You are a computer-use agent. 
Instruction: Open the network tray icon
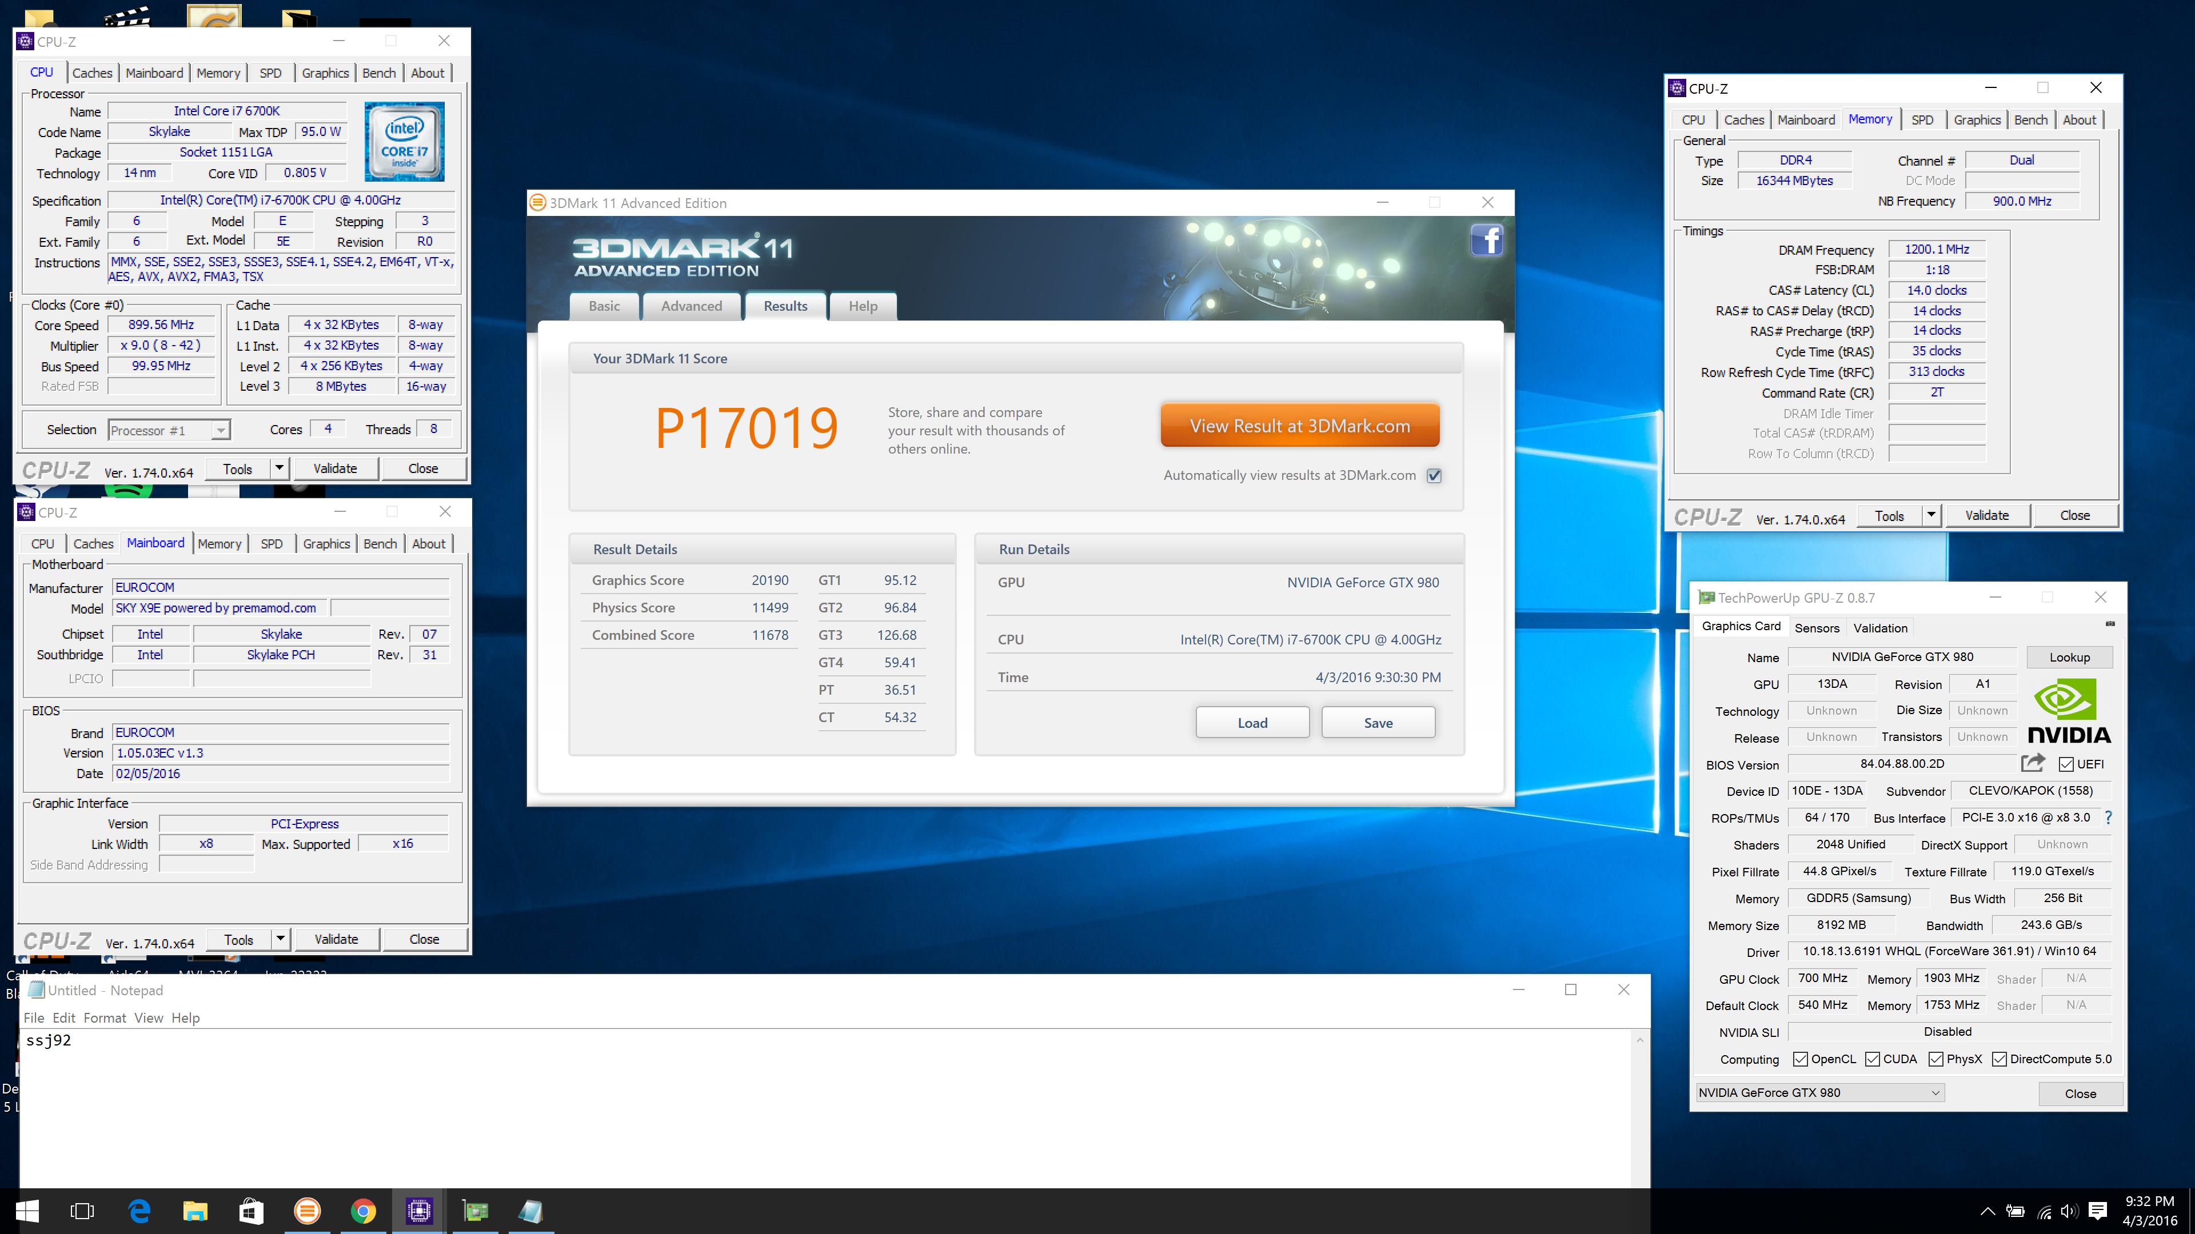click(x=2044, y=1212)
